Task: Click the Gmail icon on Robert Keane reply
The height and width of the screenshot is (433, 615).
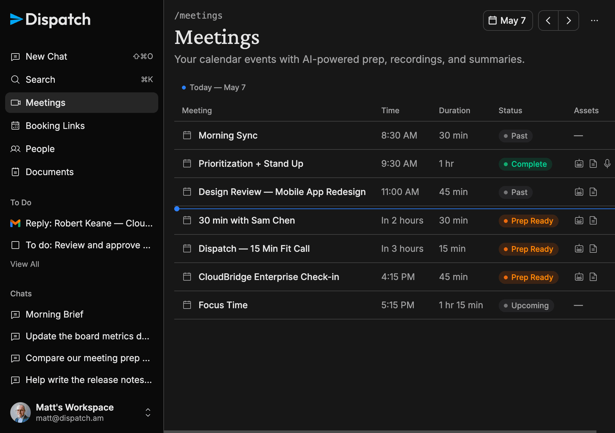Action: (15, 223)
